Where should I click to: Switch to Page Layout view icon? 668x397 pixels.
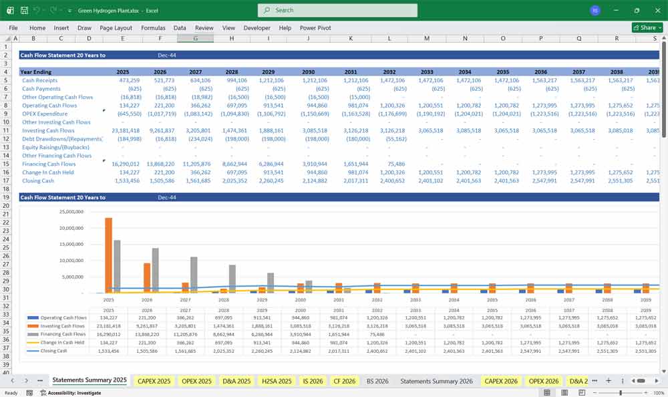coord(565,392)
